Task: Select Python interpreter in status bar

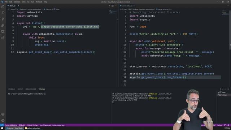Action: tap(11, 125)
